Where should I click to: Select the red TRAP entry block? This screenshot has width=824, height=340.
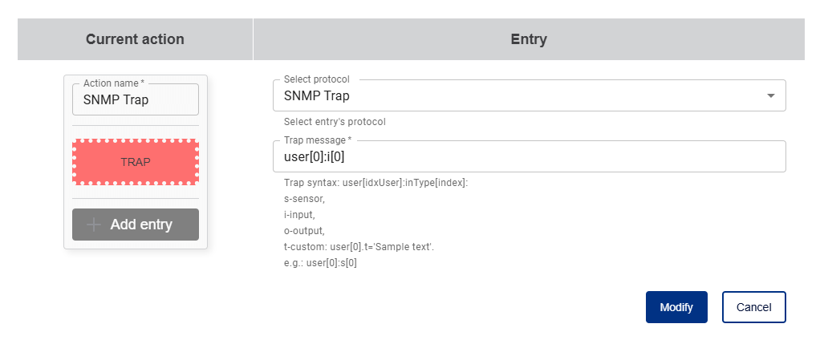pyautogui.click(x=136, y=162)
